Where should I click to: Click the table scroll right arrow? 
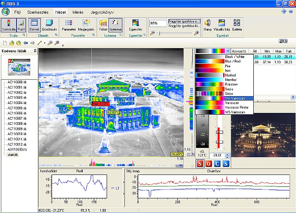[x=293, y=97]
